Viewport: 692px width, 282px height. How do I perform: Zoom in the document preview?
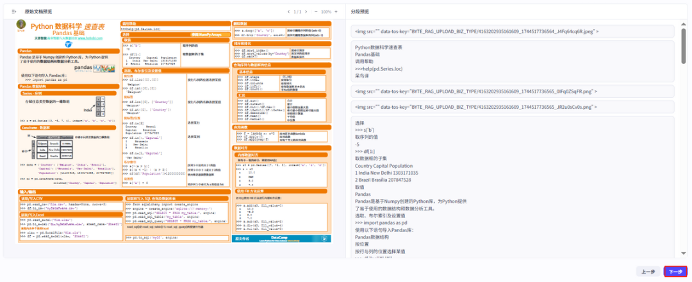[336, 12]
